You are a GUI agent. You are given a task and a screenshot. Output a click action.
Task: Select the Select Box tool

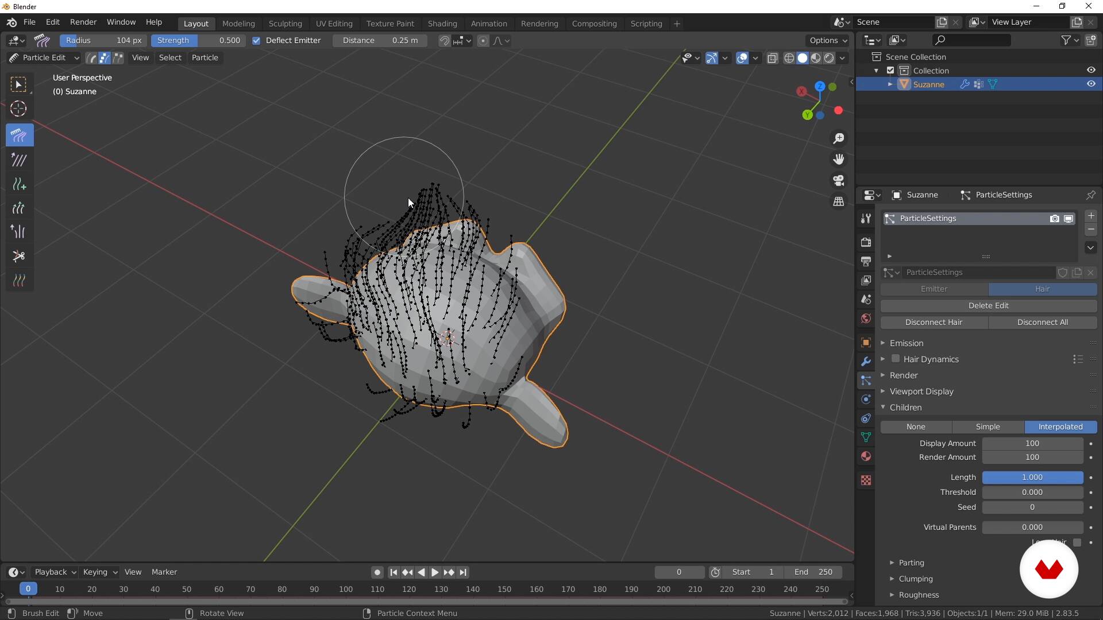[x=20, y=85]
